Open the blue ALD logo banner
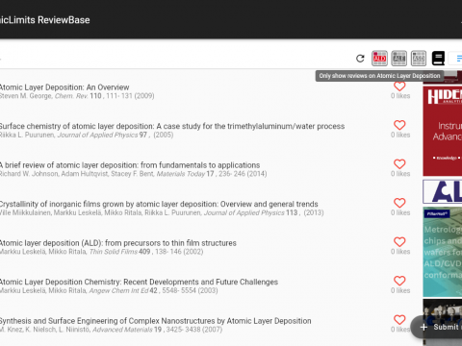Viewport: 462px width, 346px height. click(443, 191)
